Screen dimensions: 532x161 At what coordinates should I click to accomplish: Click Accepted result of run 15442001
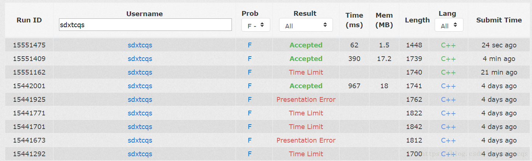(306, 86)
